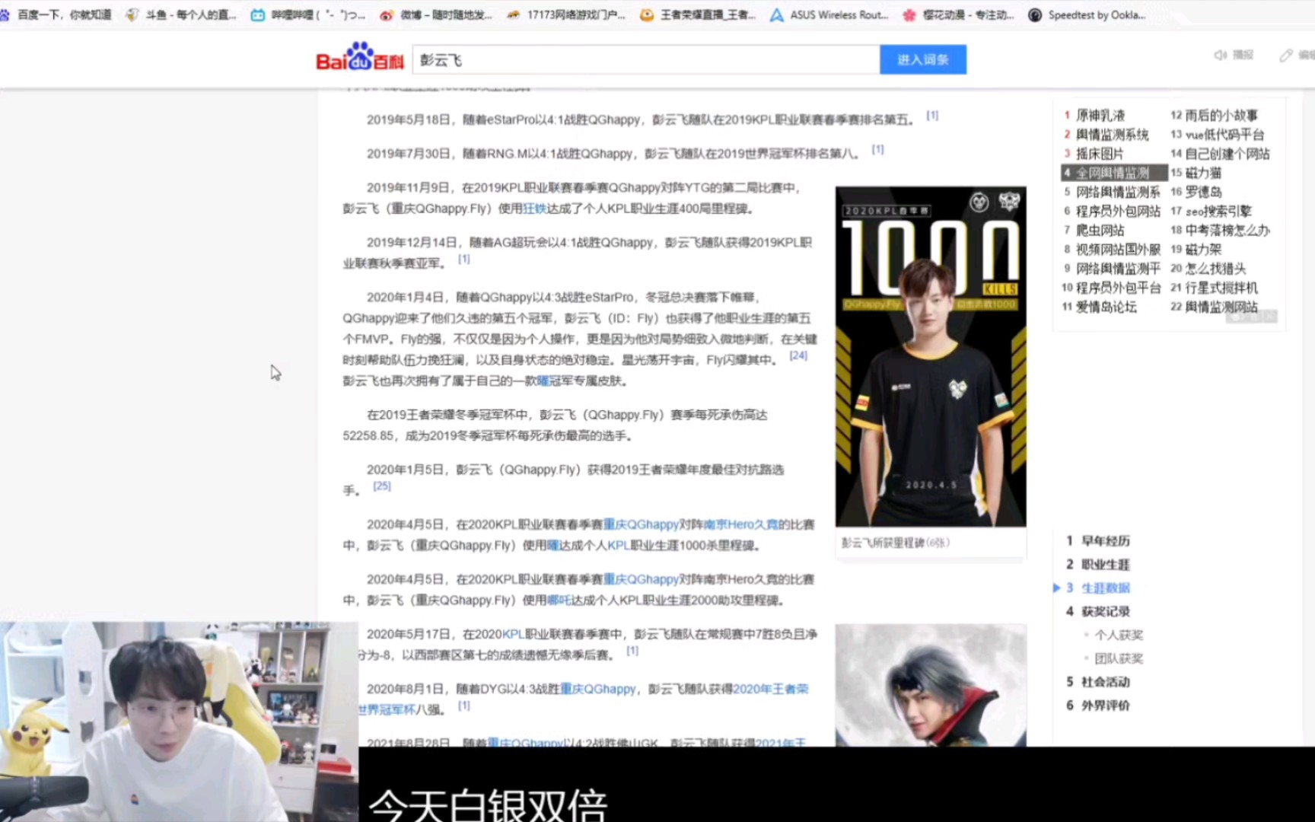Click hot search item 罗德岛

1203,192
